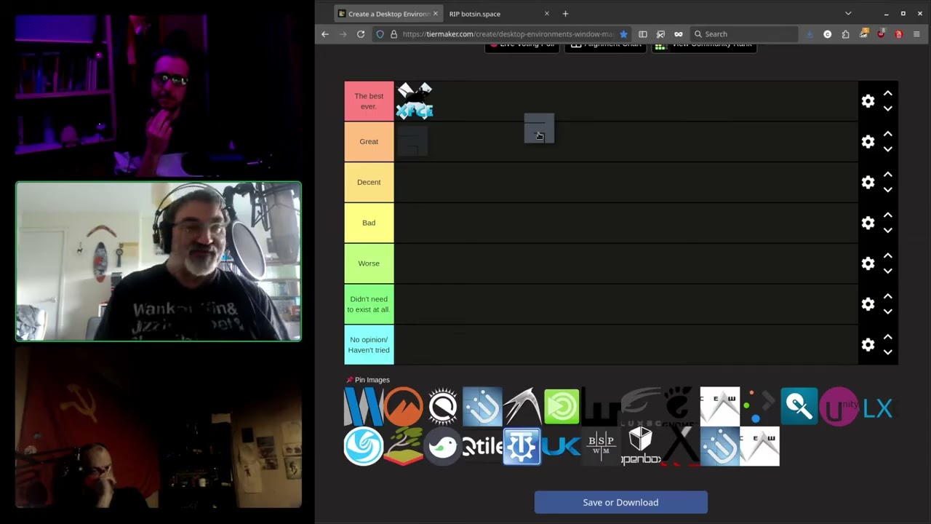Open a new browser tab
Viewport: 931px width, 524px height.
[565, 14]
